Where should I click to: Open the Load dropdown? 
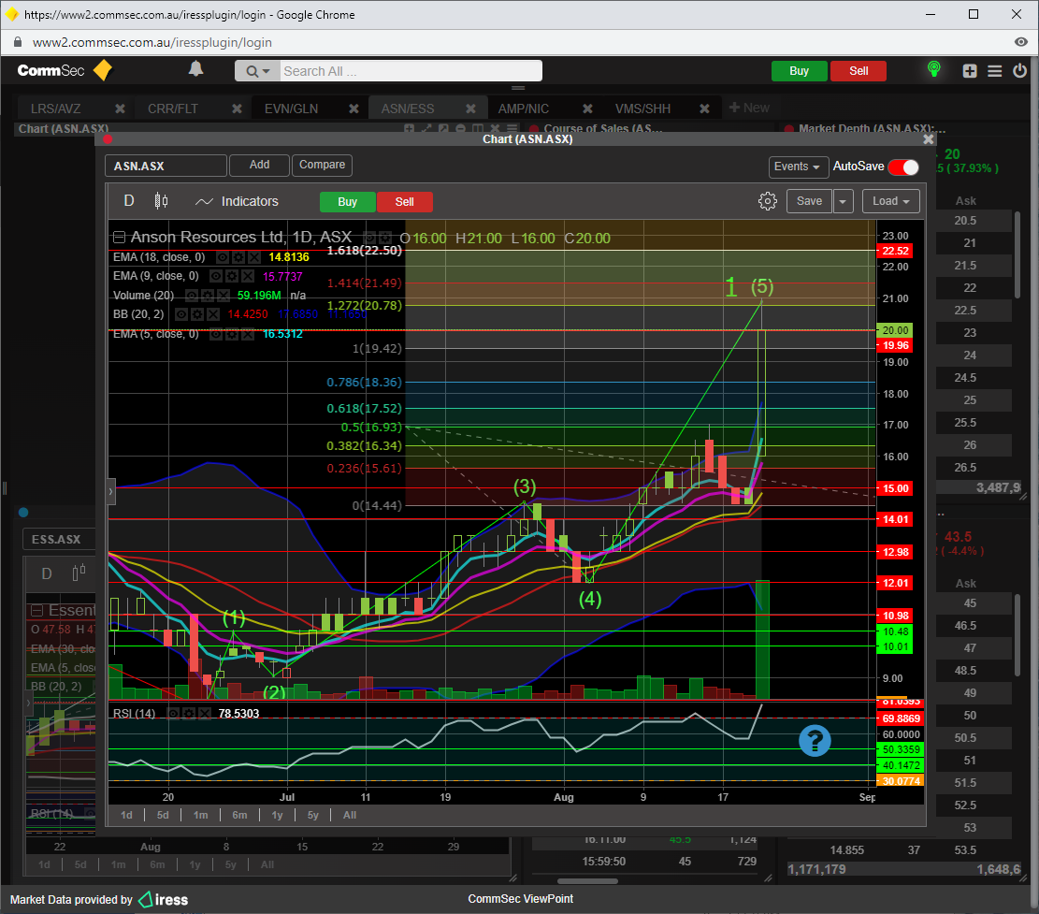coord(891,201)
